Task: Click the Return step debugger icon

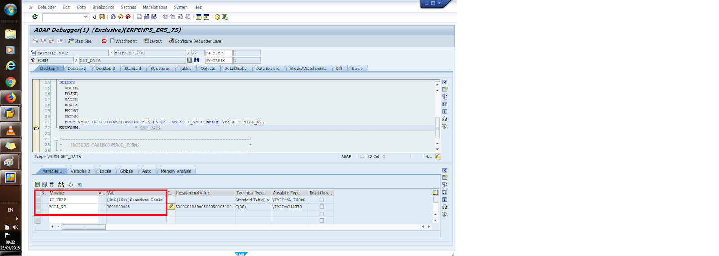Action: (x=52, y=41)
